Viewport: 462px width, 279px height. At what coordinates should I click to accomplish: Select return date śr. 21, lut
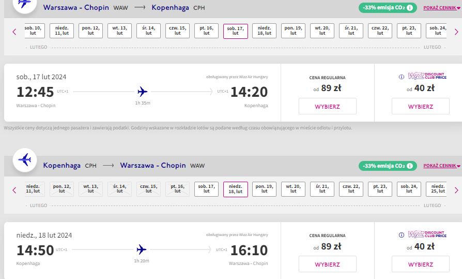tap(322, 189)
